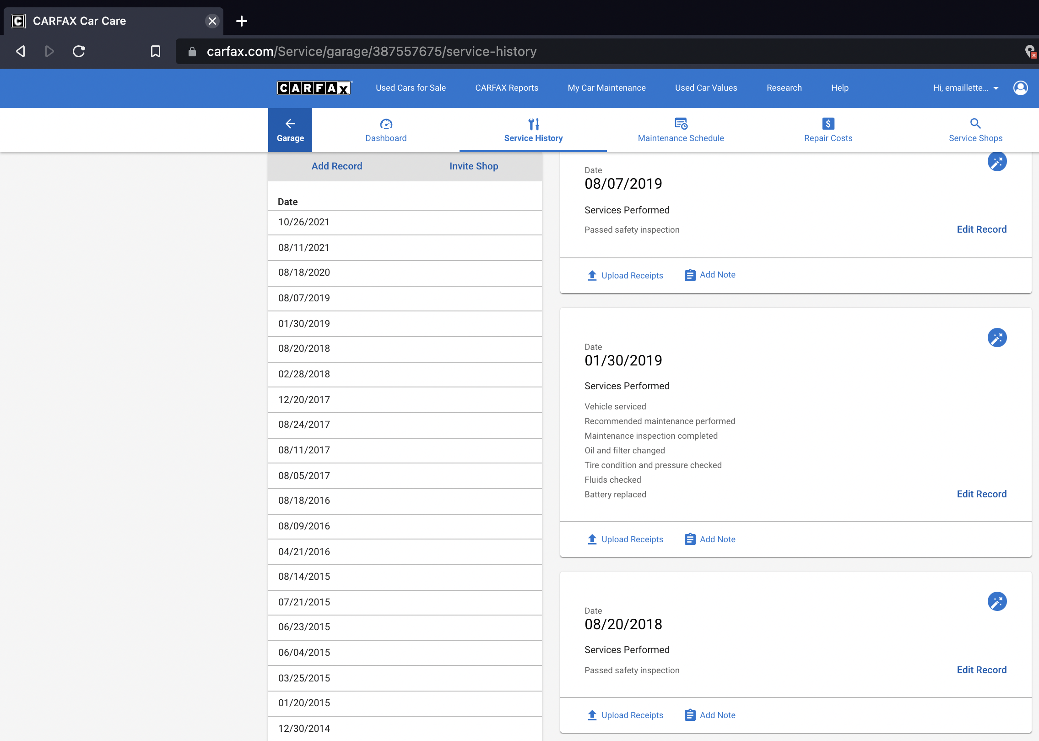Select the 12/20/2017 date row
This screenshot has height=741, width=1039.
click(x=405, y=400)
